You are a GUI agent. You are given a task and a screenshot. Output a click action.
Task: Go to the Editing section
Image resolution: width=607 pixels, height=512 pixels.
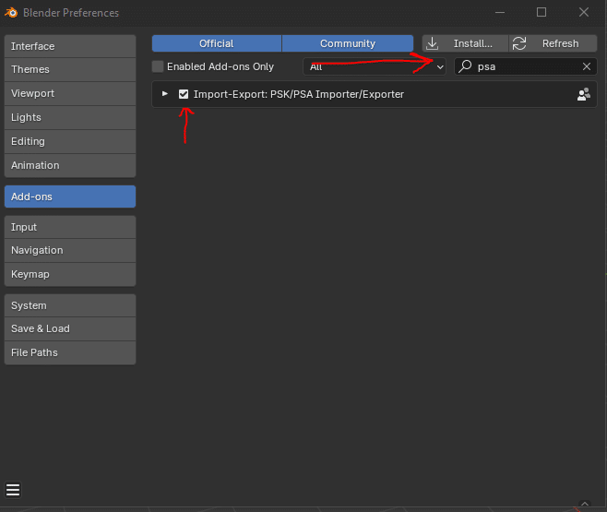70,142
